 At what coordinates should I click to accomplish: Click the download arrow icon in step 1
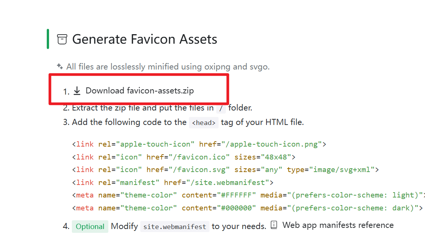click(77, 90)
